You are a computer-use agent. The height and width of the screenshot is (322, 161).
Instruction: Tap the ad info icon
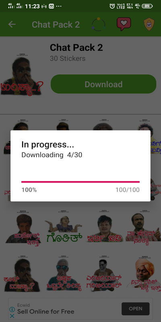coord(12,309)
